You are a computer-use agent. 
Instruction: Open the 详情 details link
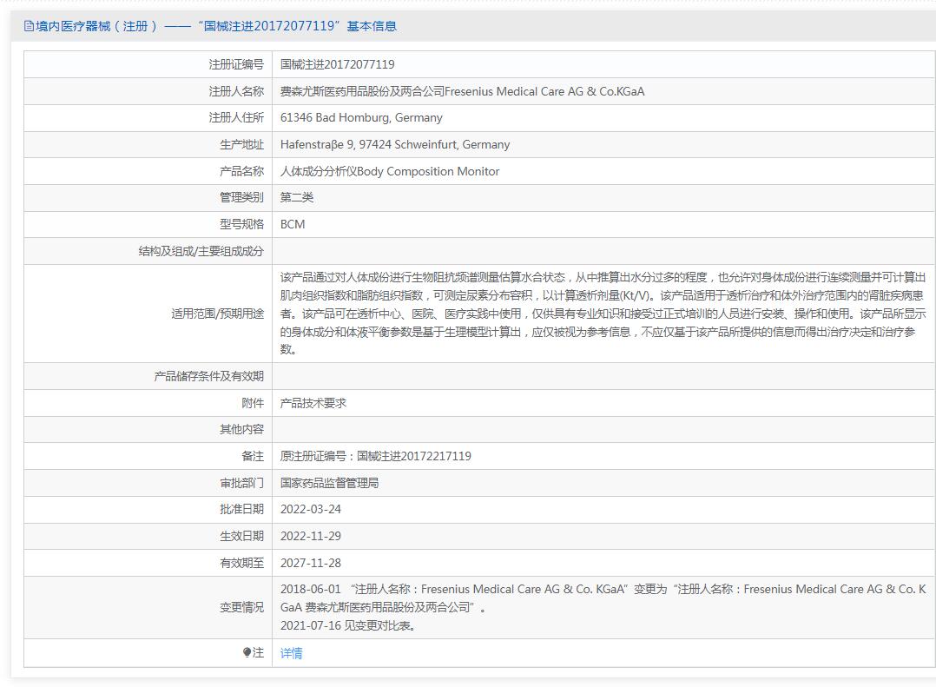coord(292,653)
